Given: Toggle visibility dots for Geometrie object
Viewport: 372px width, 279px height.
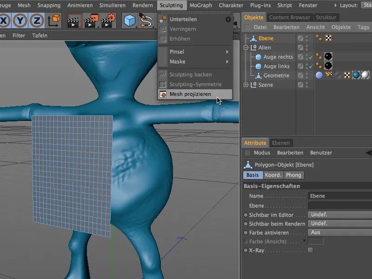Looking at the screenshot, I should tap(307, 75).
